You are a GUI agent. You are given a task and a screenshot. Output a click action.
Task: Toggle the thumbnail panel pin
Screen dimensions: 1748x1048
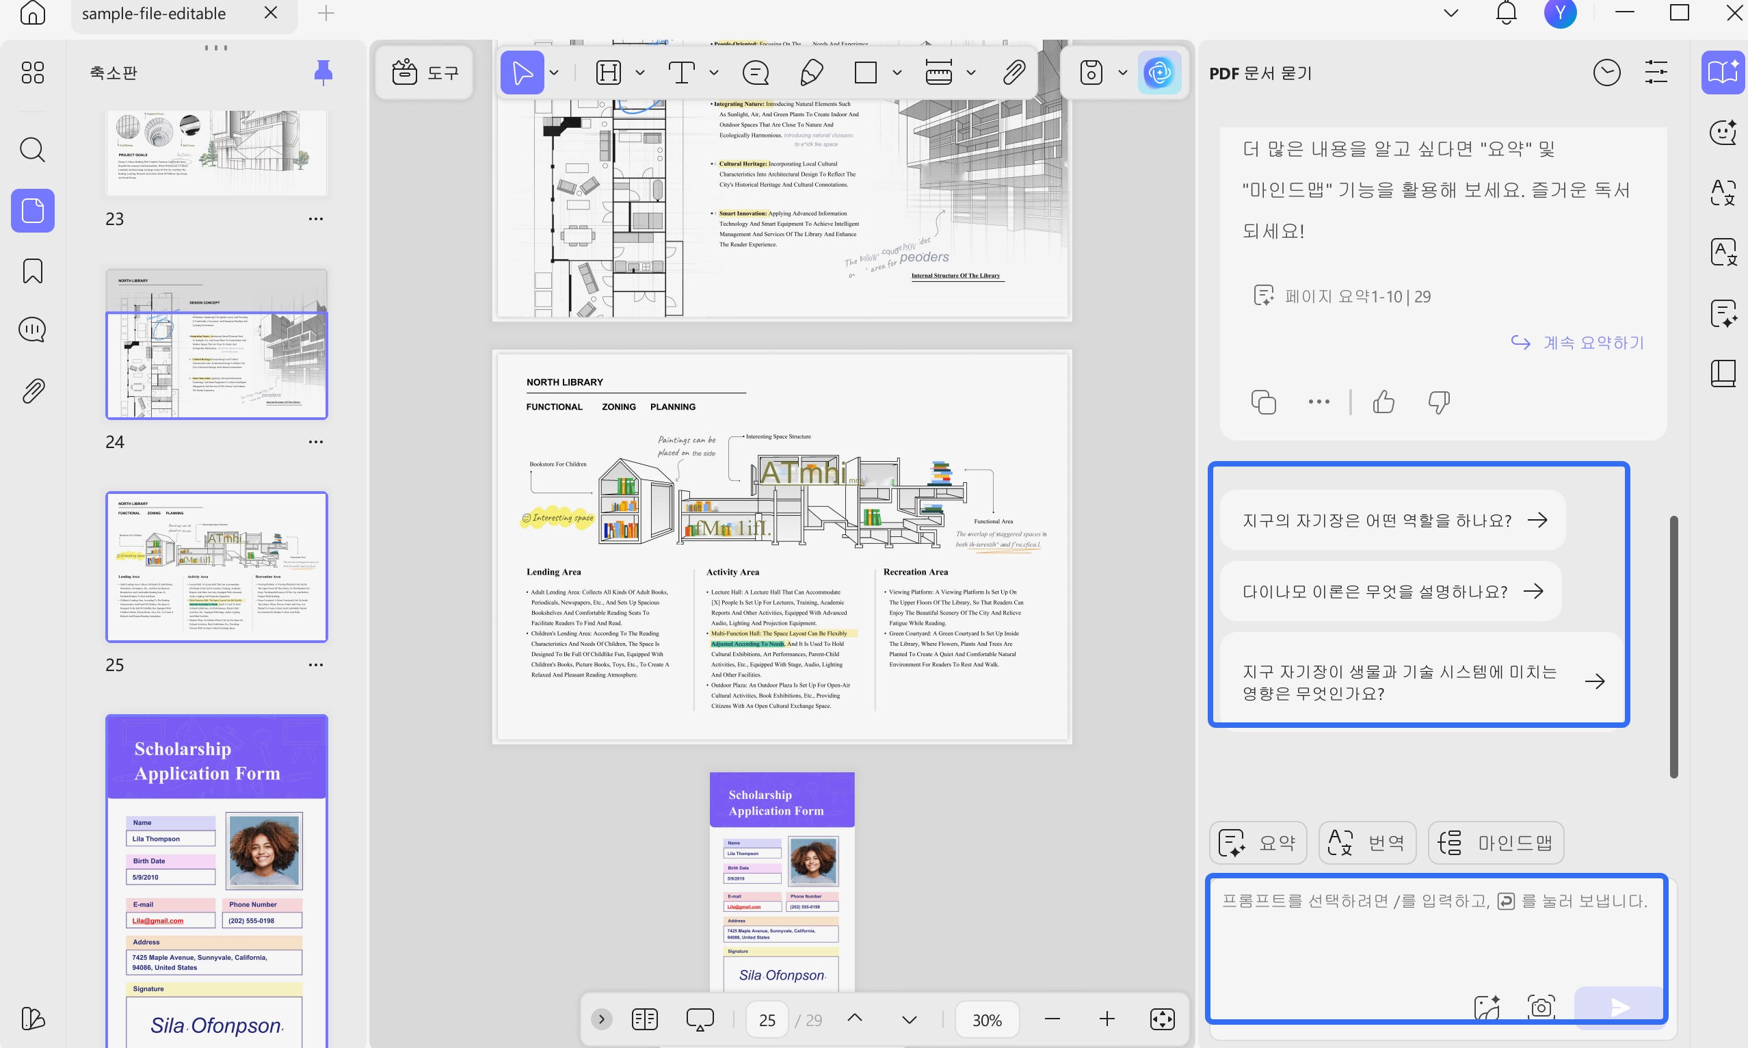tap(323, 72)
